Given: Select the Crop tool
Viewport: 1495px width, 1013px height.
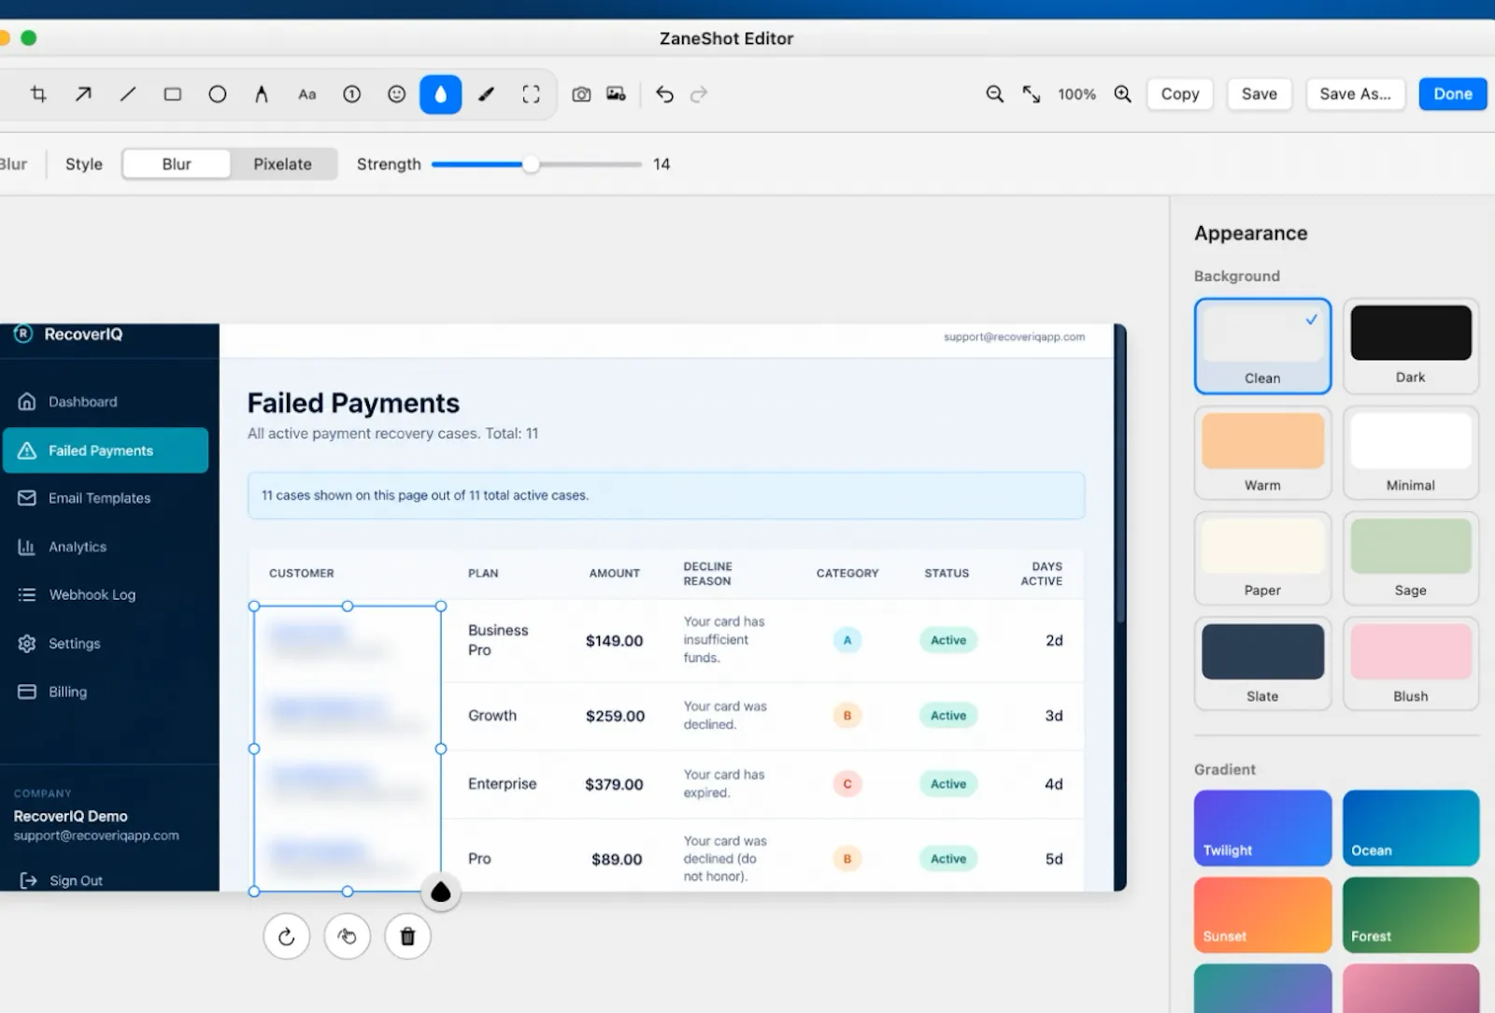Looking at the screenshot, I should 38,94.
